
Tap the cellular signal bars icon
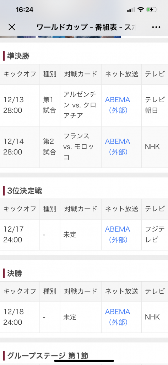[131, 10]
